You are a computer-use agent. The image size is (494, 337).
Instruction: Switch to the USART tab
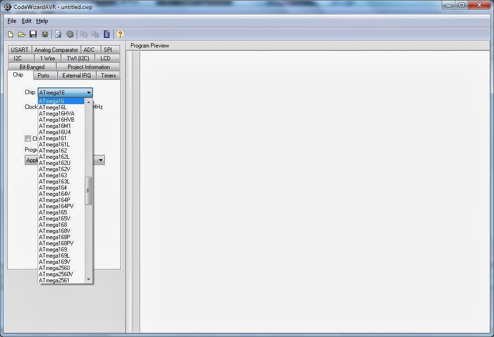coord(20,49)
